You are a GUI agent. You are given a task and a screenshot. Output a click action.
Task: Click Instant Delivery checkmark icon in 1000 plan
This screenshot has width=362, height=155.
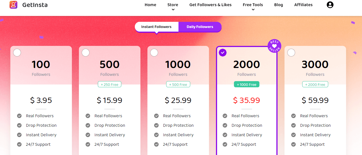[156, 135]
